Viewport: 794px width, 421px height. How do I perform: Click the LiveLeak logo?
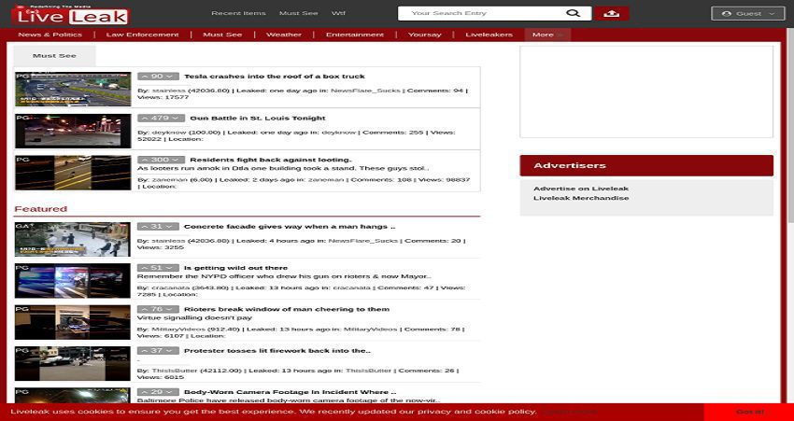tap(71, 16)
